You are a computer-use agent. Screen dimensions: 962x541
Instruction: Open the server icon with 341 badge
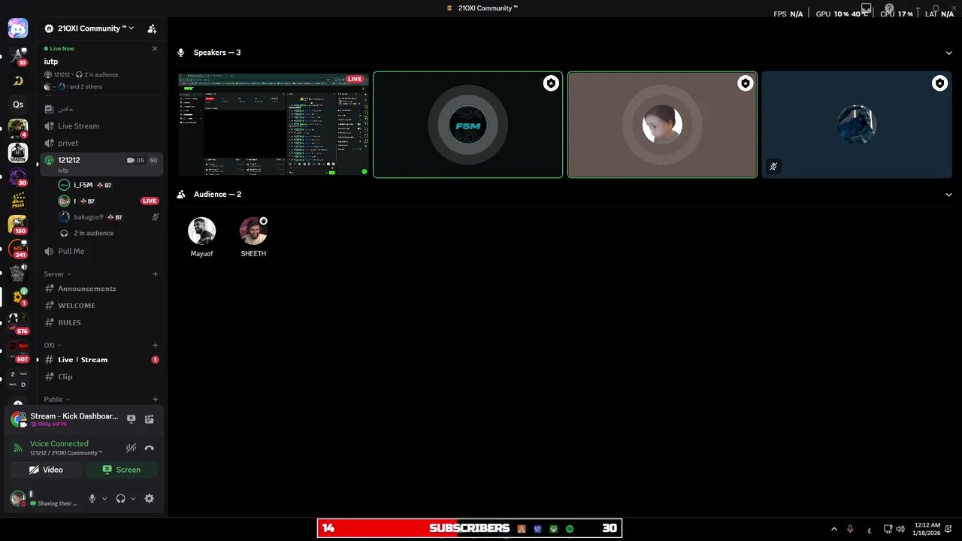click(x=18, y=249)
